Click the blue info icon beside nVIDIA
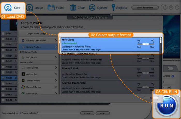Image resolution: width=181 pixels, height=119 pixels. [173, 76]
